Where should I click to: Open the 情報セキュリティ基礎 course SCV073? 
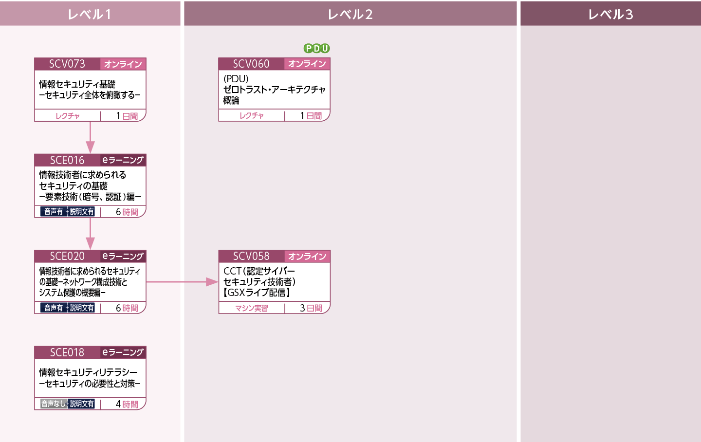click(90, 89)
